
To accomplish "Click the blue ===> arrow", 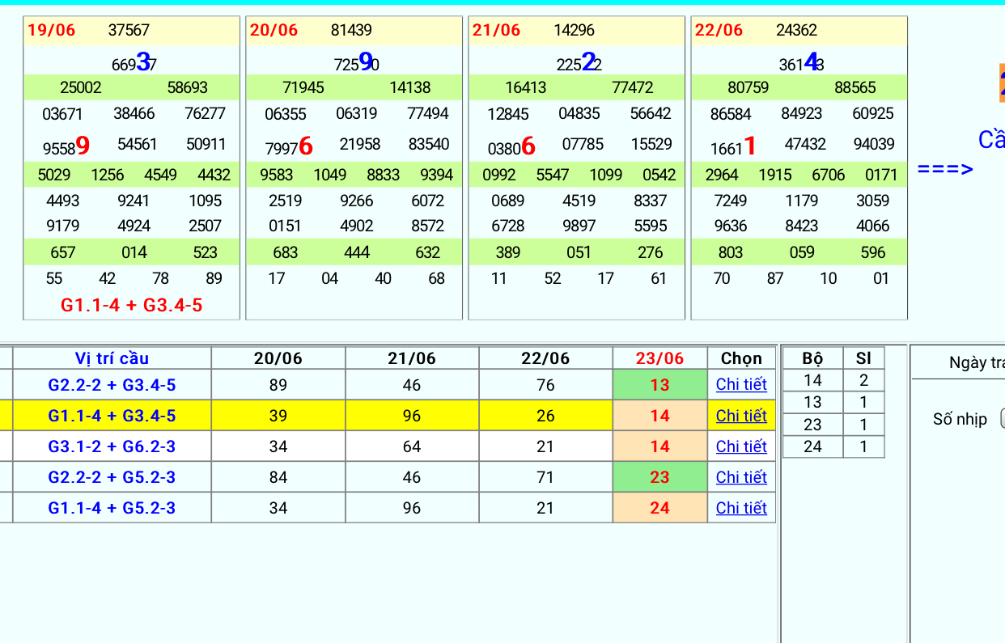I will 945,170.
